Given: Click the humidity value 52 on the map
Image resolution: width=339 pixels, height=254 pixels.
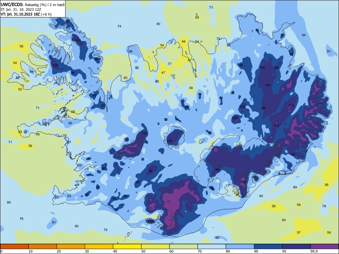Looking at the screenshot, I should 20,89.
